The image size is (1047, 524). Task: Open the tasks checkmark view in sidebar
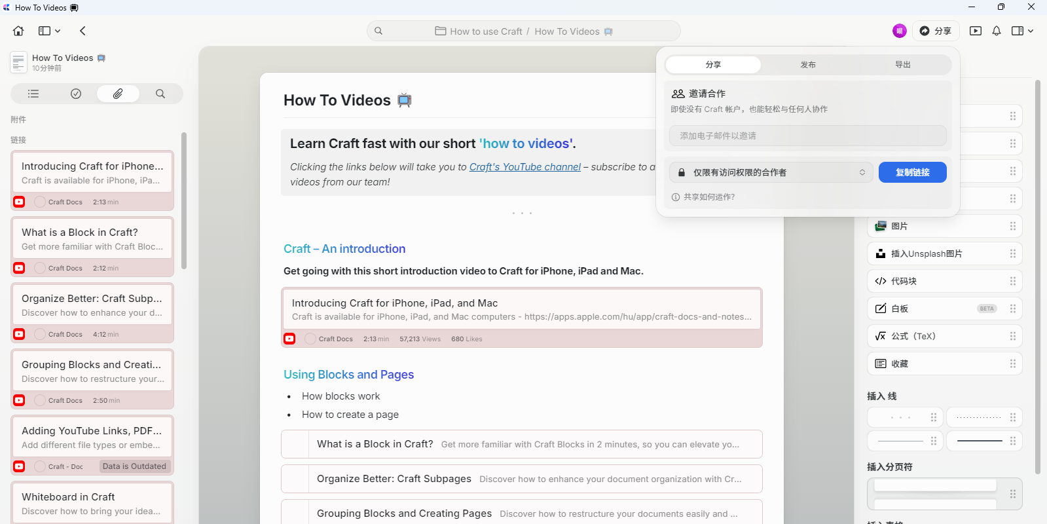(76, 94)
